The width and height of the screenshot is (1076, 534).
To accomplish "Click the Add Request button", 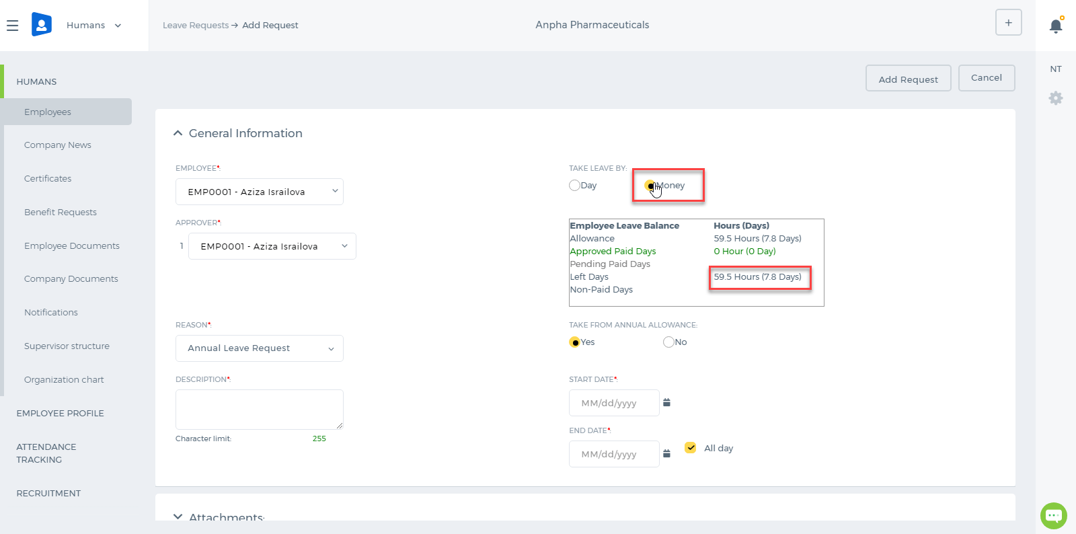I will (x=908, y=79).
